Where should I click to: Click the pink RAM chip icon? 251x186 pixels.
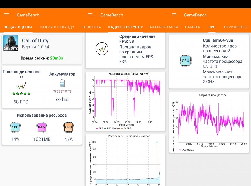(x=42, y=127)
